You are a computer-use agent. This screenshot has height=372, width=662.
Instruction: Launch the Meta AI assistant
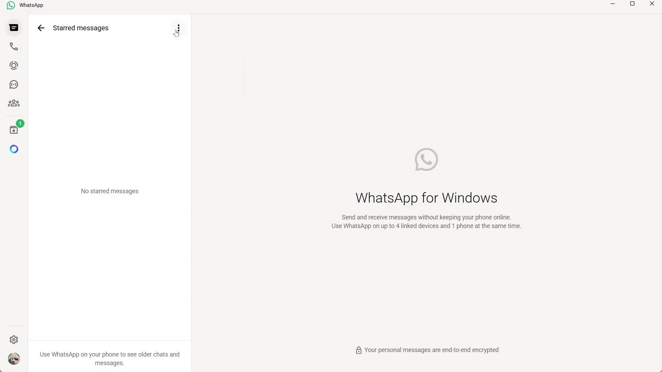pos(13,149)
